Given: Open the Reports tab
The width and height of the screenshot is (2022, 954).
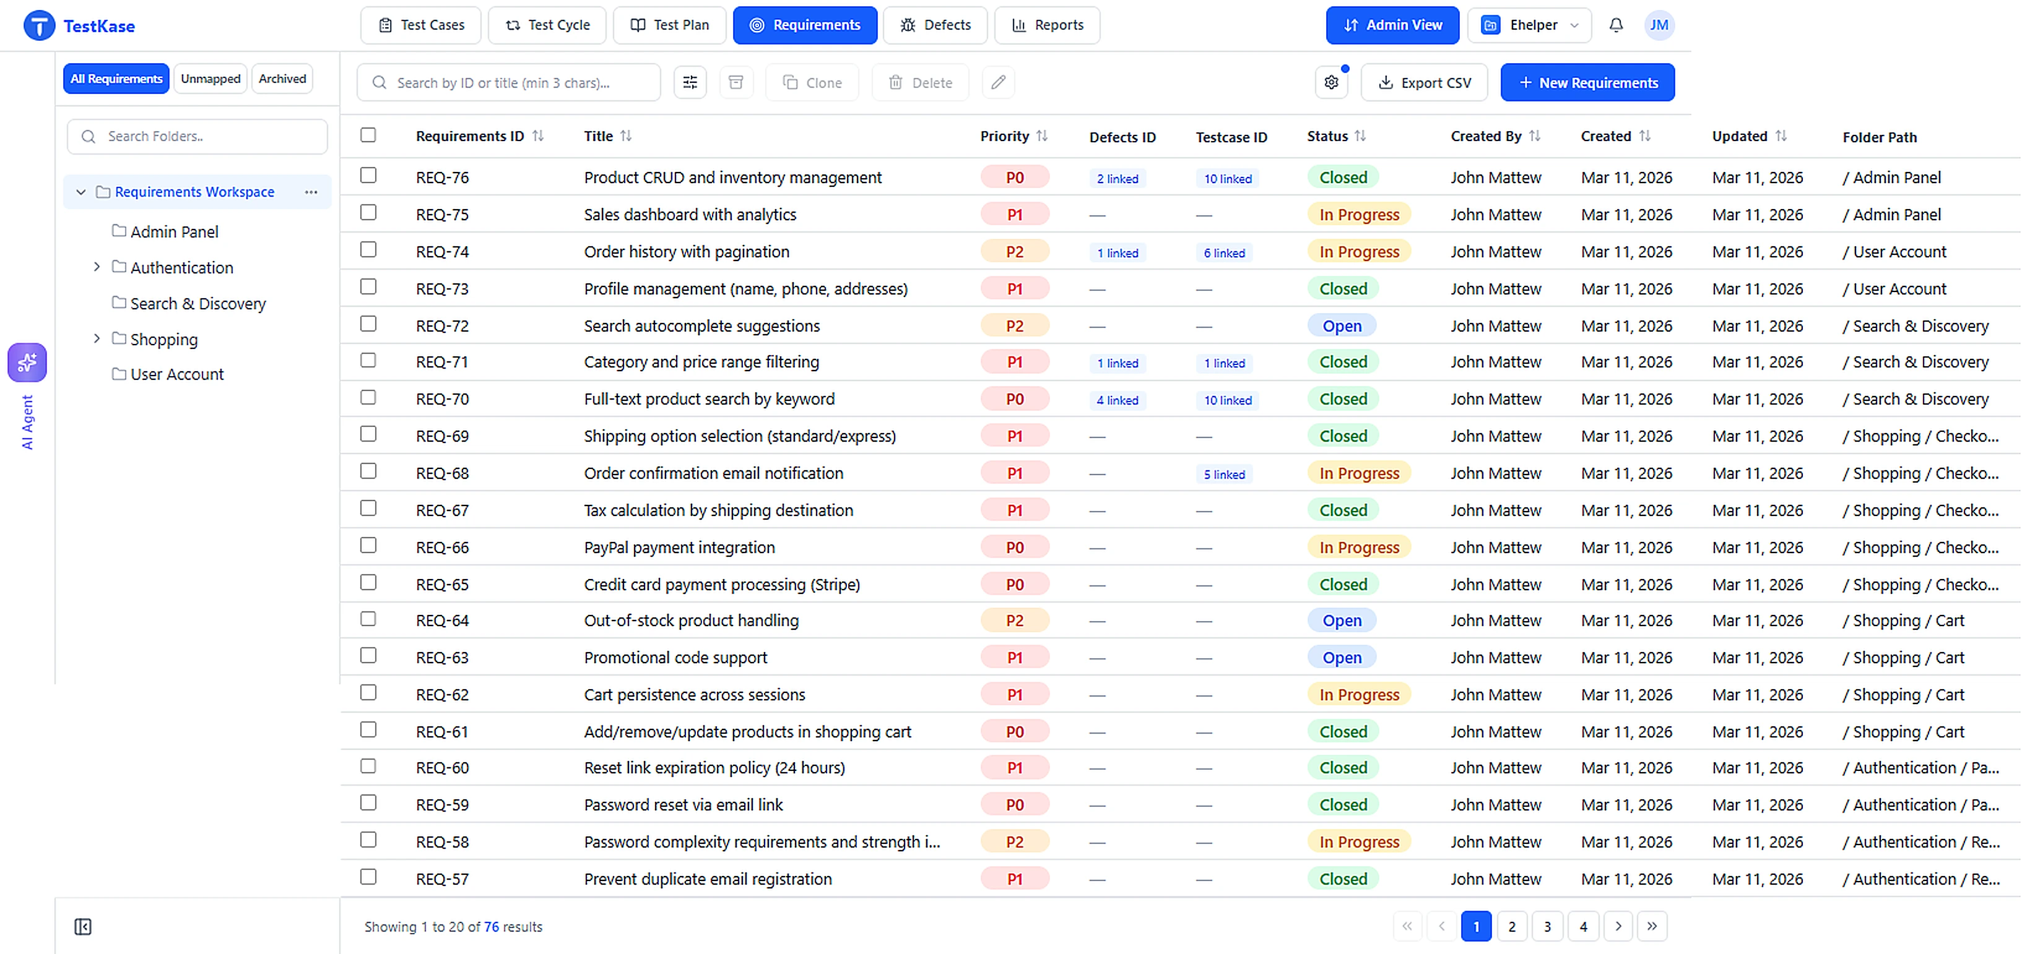Looking at the screenshot, I should [1047, 25].
